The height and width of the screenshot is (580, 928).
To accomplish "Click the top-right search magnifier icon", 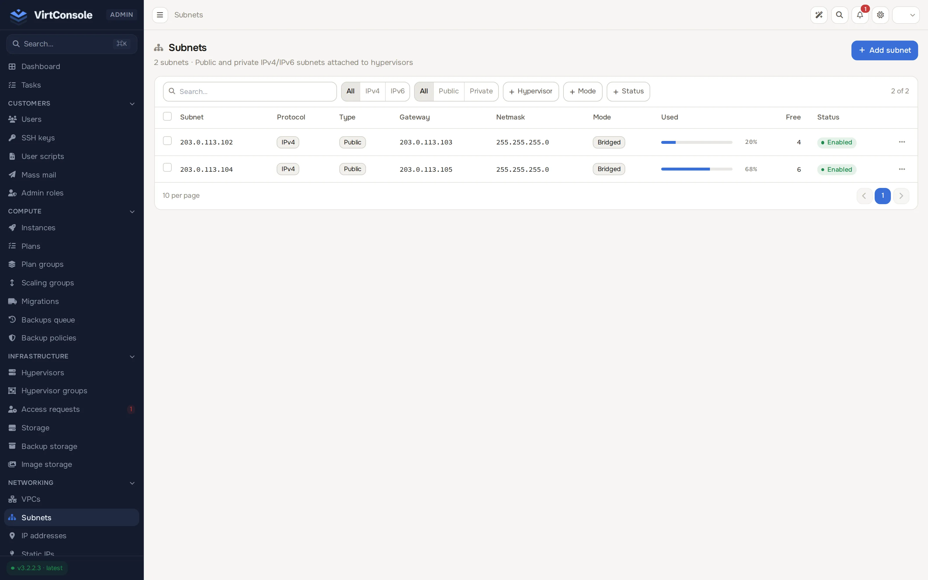I will [840, 15].
